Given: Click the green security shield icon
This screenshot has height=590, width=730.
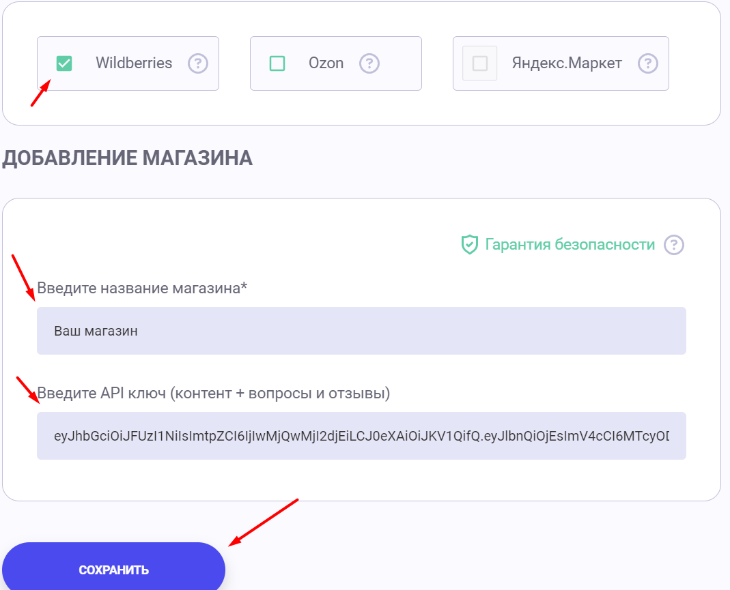Looking at the screenshot, I should (469, 245).
